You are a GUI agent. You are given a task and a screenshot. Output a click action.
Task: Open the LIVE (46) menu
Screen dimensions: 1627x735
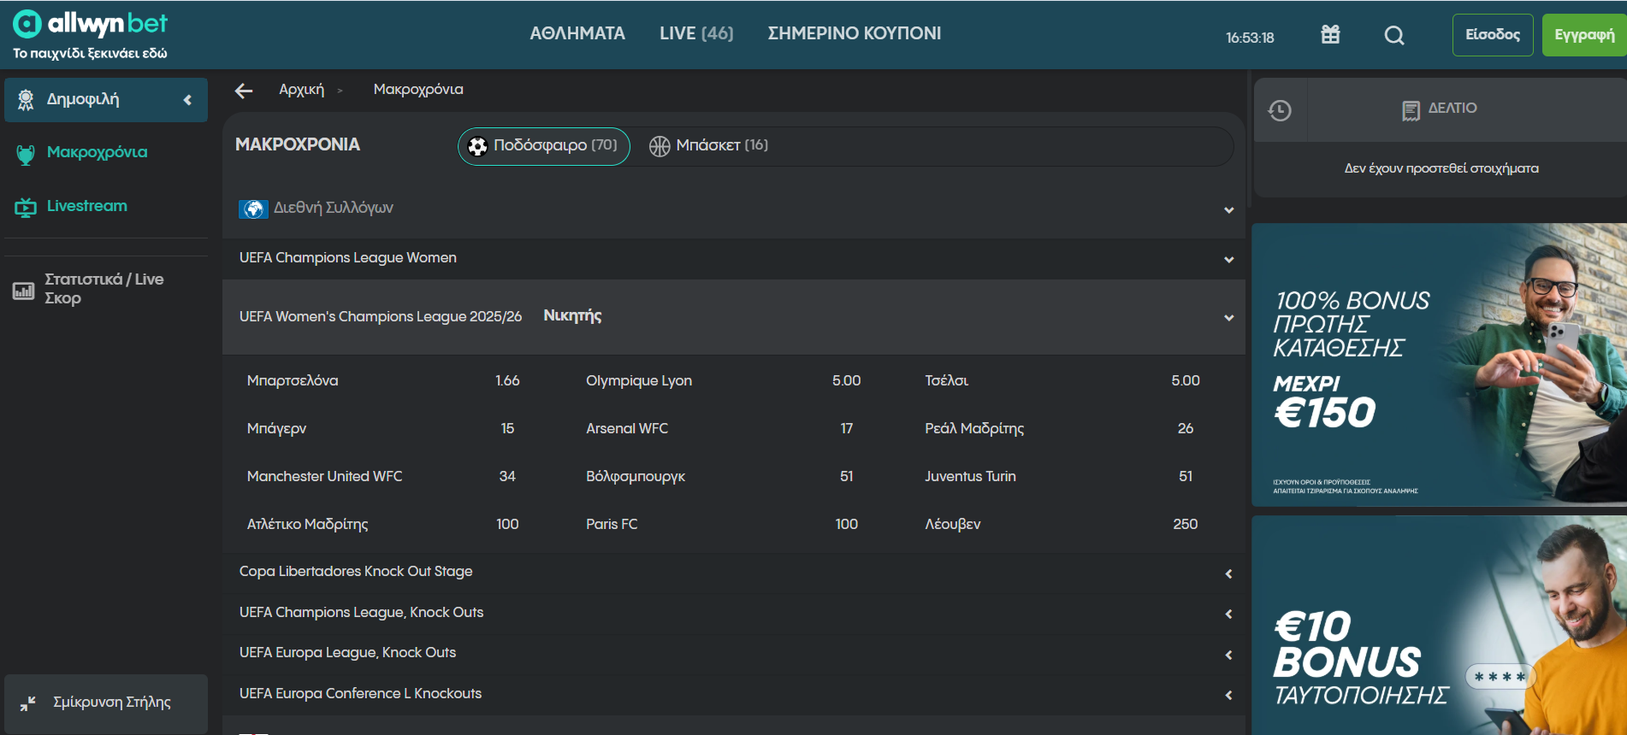coord(696,33)
